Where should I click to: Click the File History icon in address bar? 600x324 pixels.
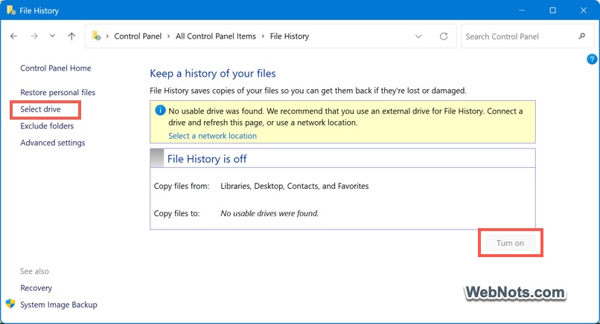pos(96,36)
